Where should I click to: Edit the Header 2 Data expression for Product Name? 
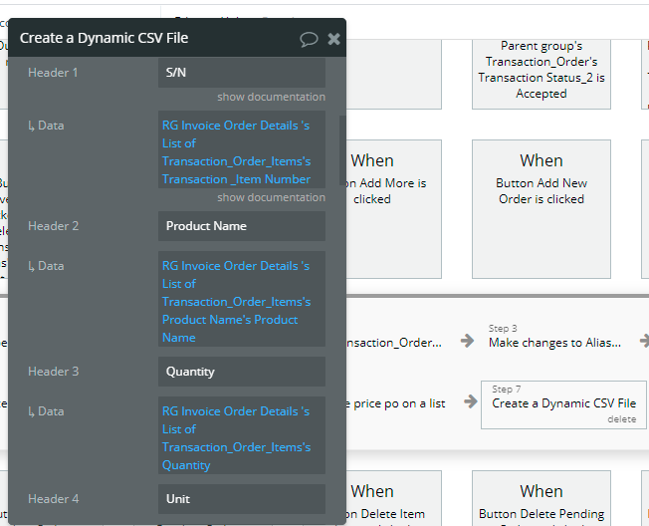pyautogui.click(x=242, y=299)
